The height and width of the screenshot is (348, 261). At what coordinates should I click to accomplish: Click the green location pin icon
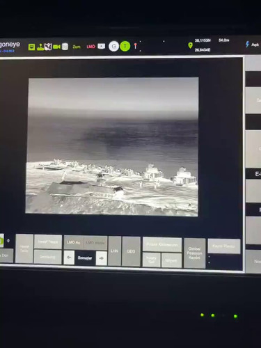[190, 45]
